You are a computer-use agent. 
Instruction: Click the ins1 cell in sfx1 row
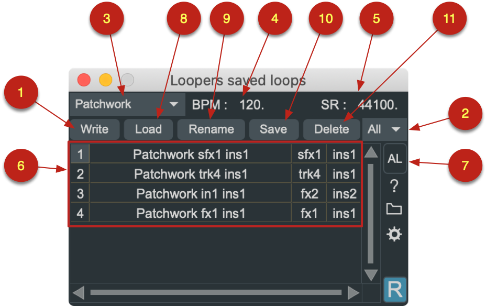pyautogui.click(x=344, y=154)
